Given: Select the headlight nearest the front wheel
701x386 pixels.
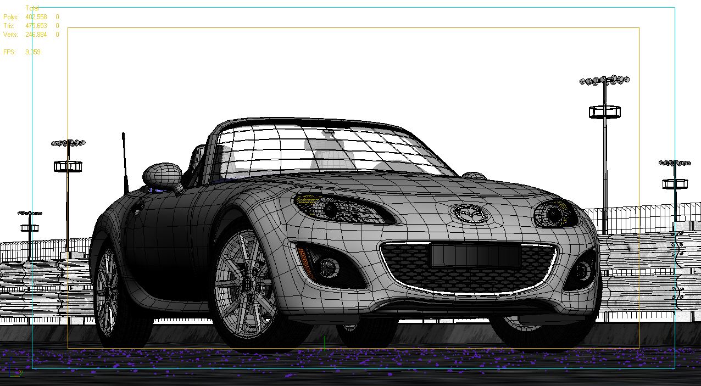Looking at the screenshot, I should click(343, 208).
